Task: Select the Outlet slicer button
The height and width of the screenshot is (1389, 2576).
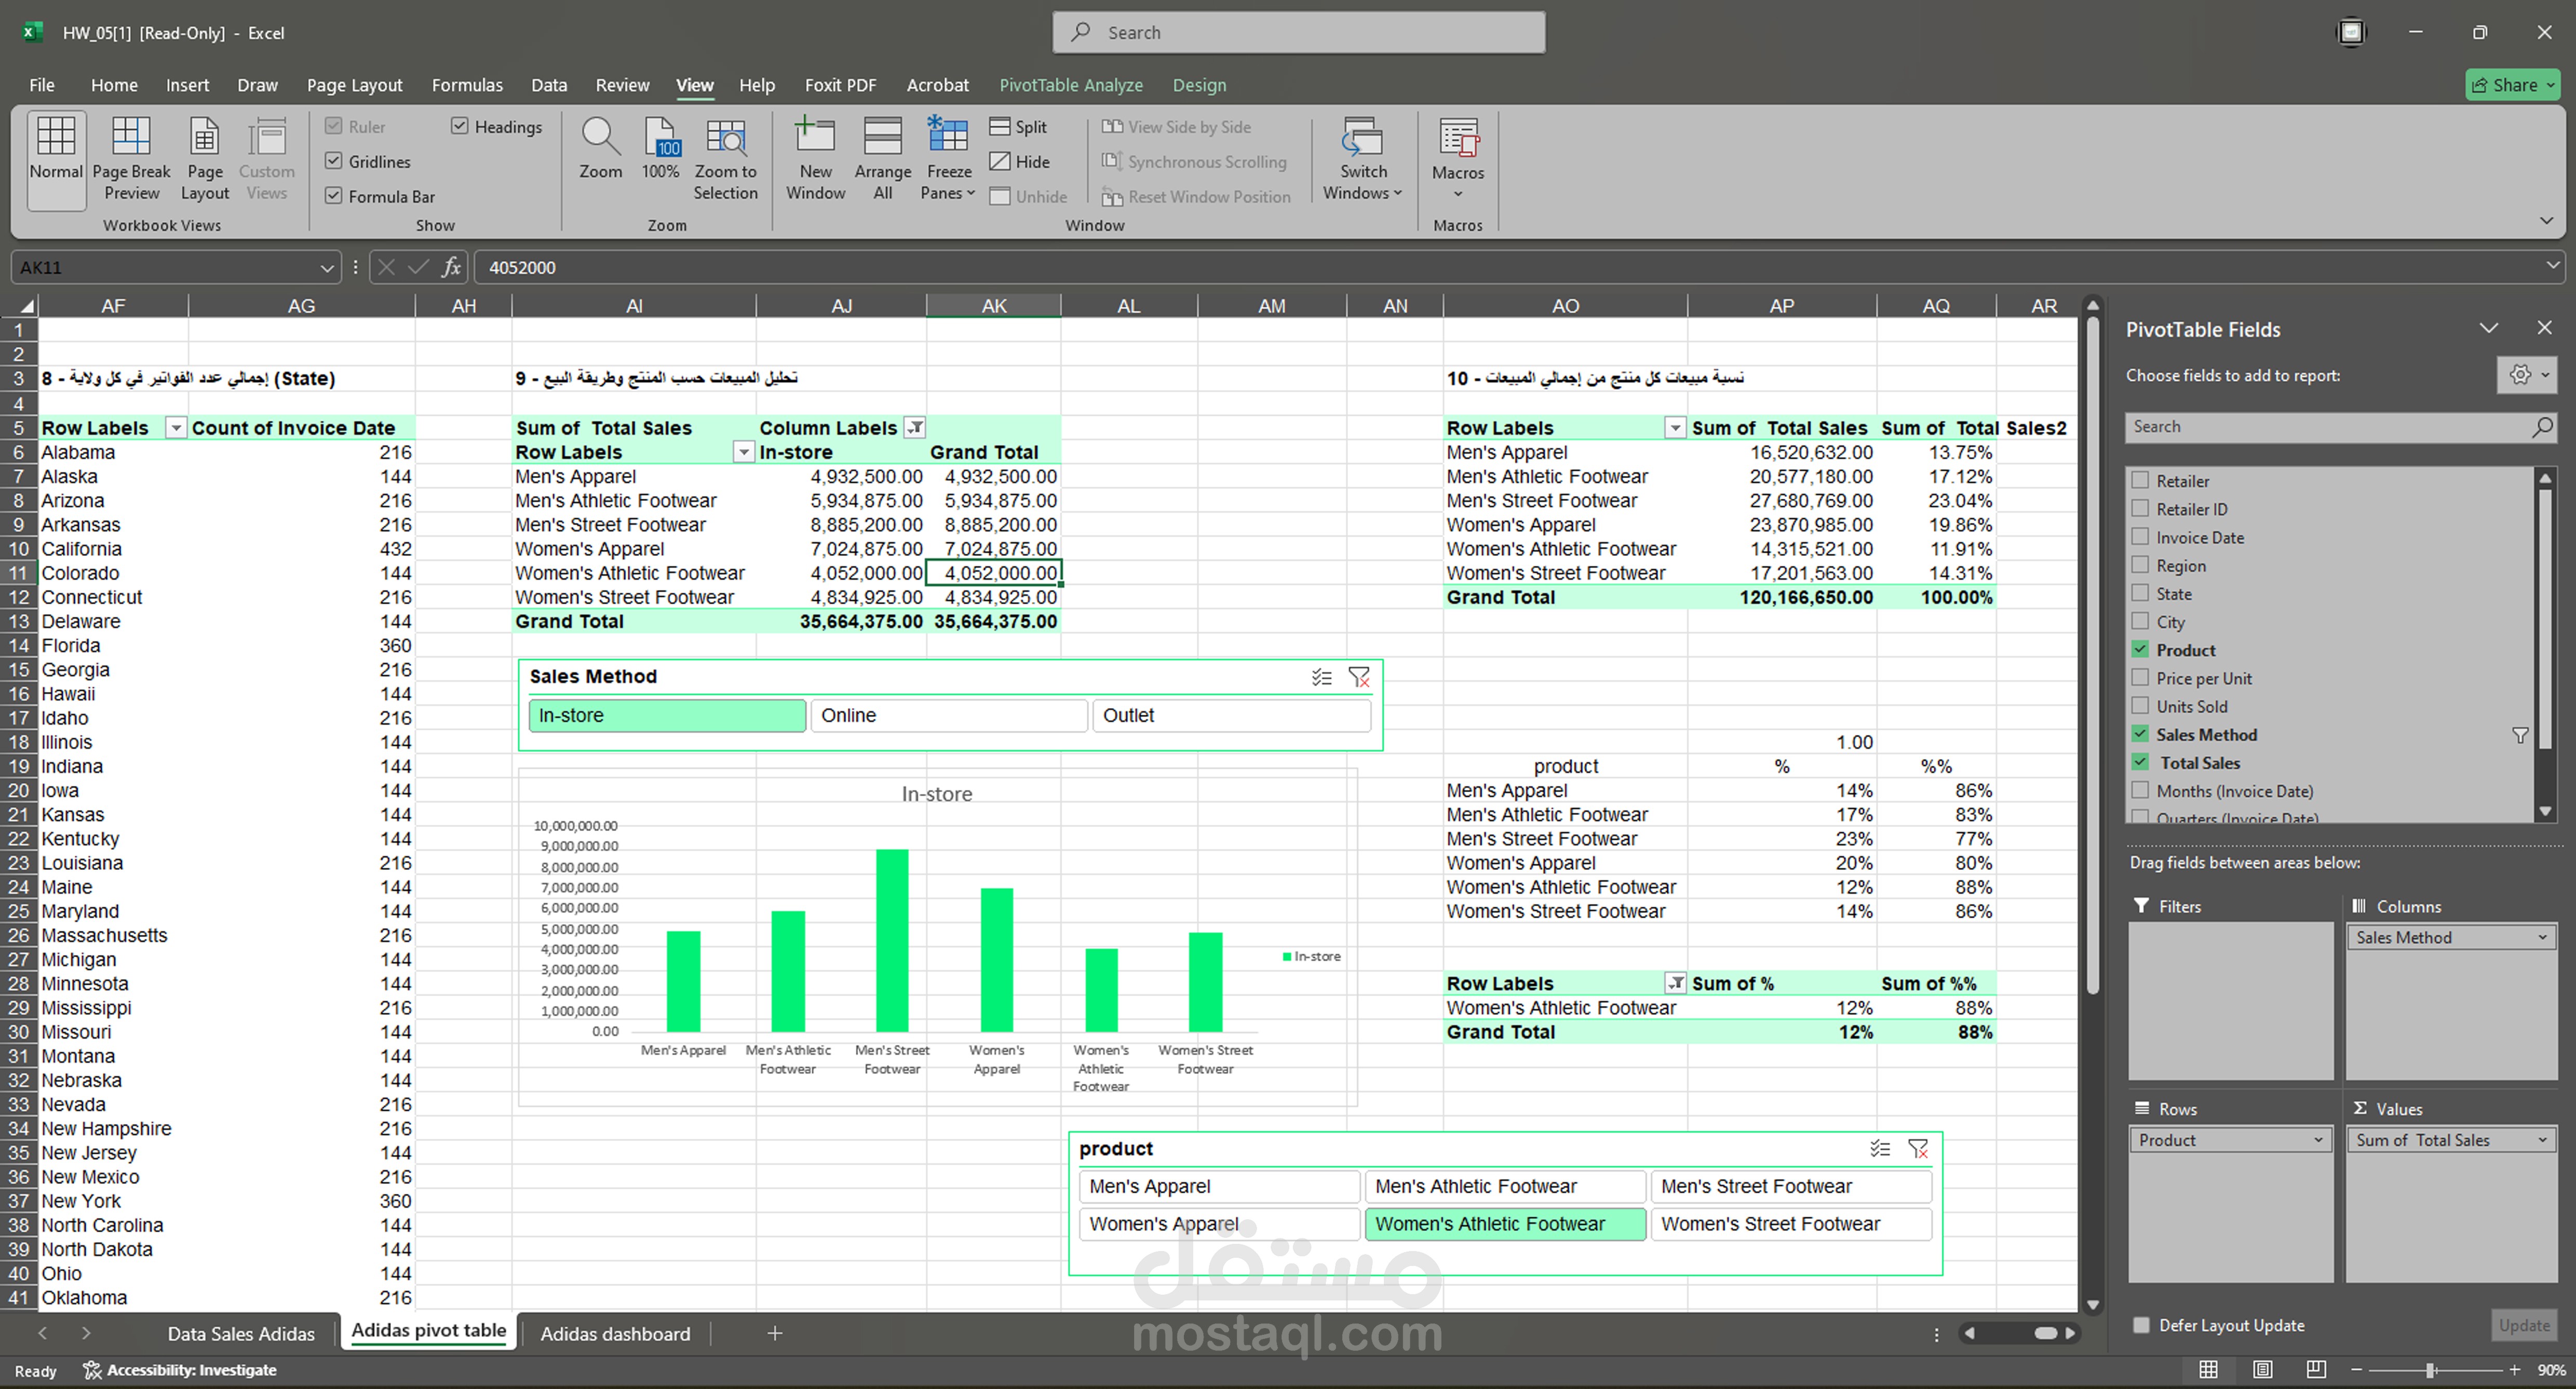Action: coord(1231,715)
